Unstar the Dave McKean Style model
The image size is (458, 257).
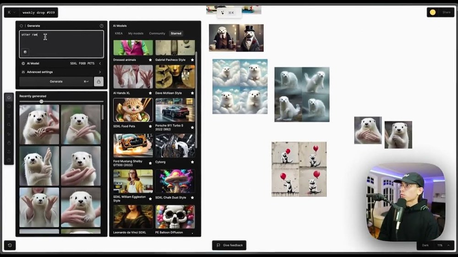[x=192, y=93]
